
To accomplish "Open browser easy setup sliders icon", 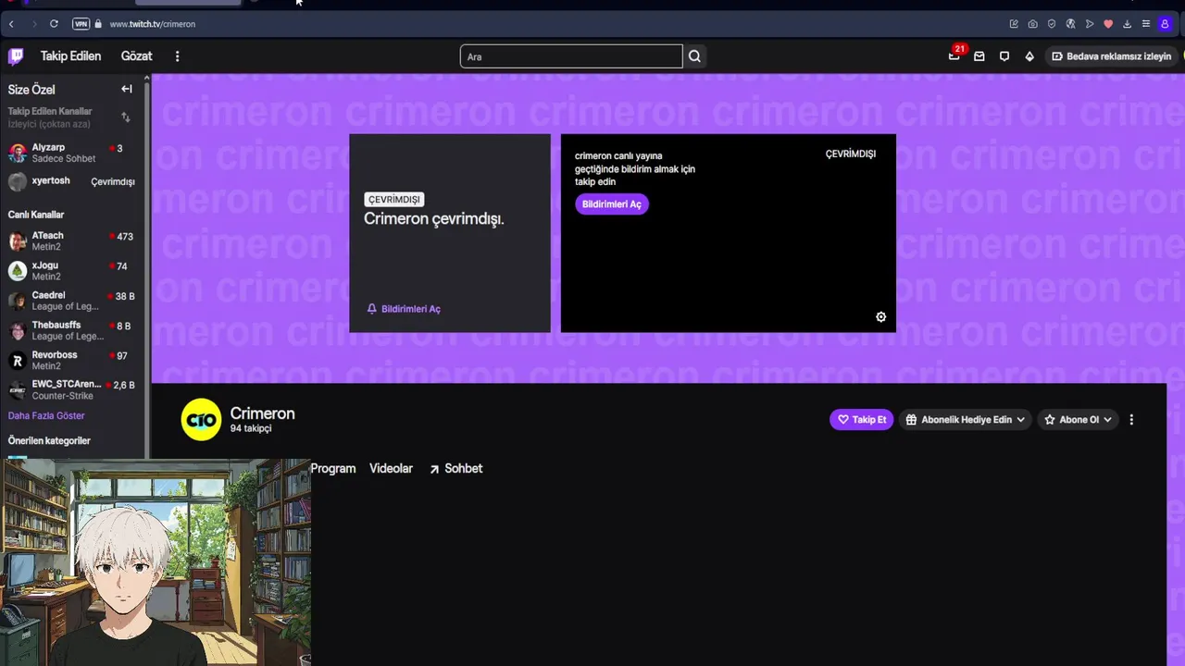I will (1146, 24).
